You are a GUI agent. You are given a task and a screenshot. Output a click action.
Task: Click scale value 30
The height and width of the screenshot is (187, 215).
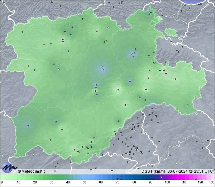point(51,182)
